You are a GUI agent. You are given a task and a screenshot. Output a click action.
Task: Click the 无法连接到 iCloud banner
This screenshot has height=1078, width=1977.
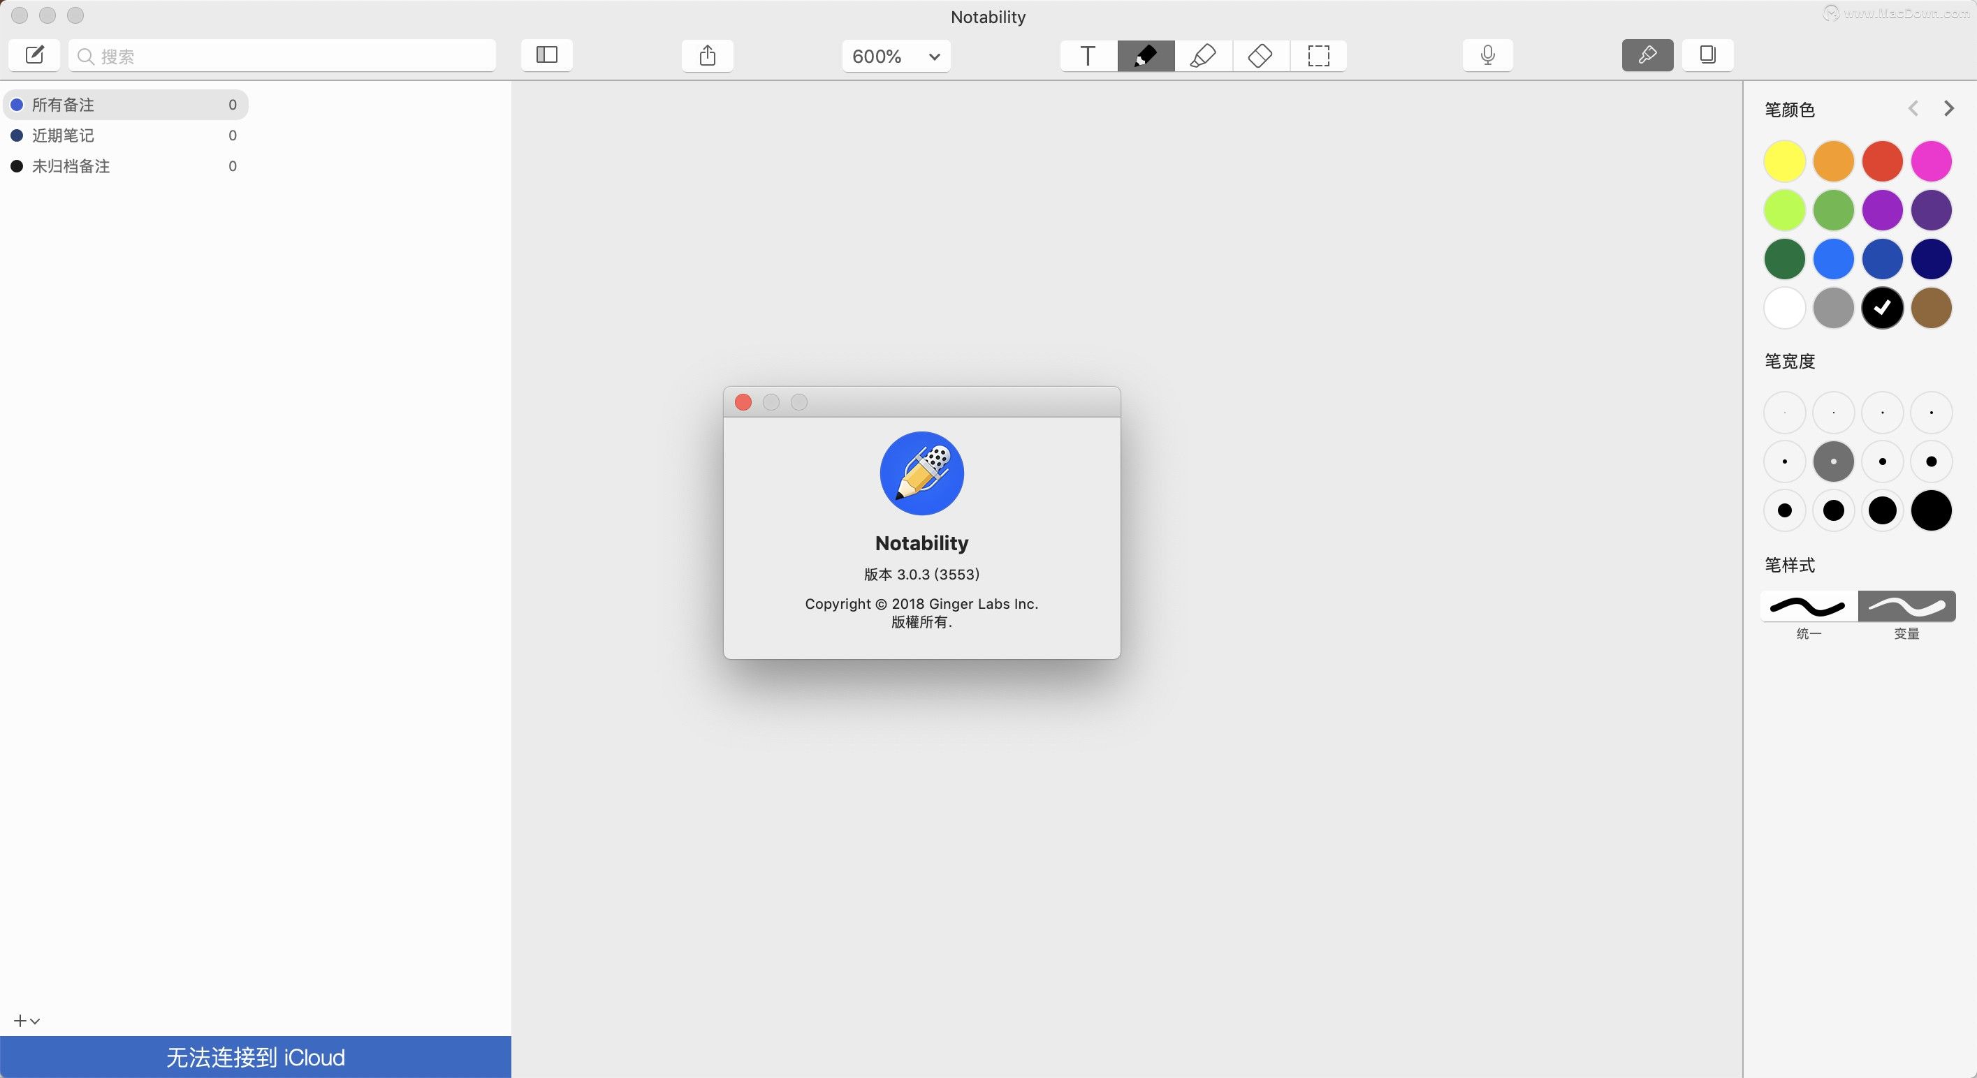[256, 1057]
